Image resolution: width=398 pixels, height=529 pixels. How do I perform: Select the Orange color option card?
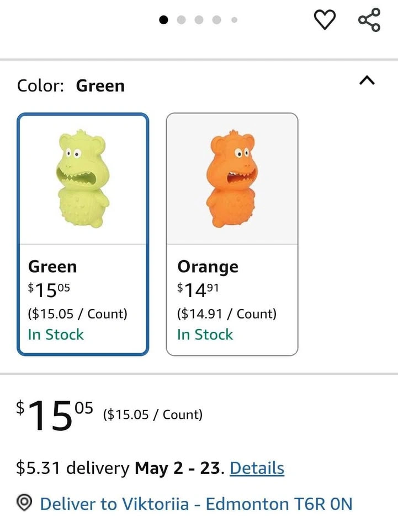(232, 234)
